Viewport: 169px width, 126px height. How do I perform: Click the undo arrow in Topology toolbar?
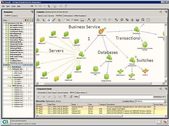click(105, 20)
